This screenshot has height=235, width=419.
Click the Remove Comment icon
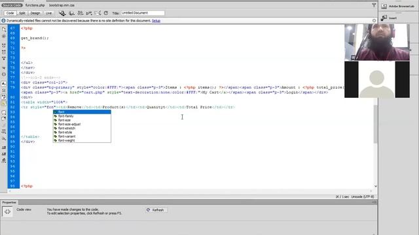[4, 119]
